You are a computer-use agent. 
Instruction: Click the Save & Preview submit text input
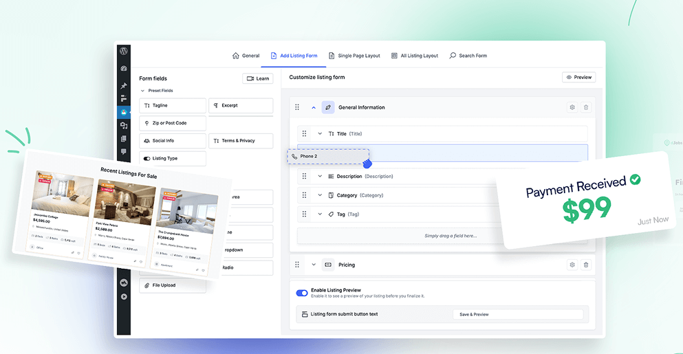click(518, 314)
